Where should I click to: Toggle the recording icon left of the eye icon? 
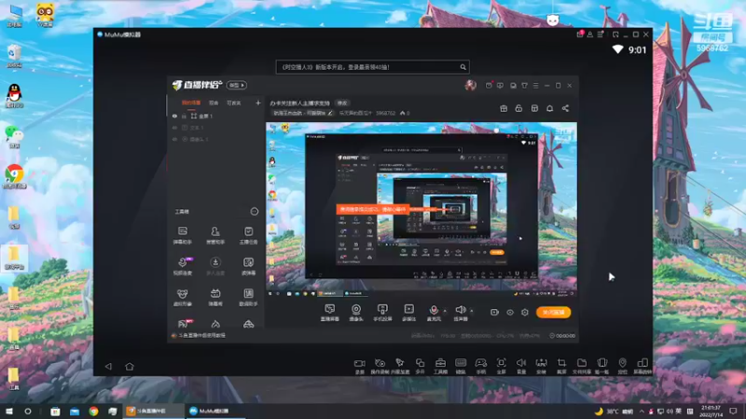pos(494,313)
